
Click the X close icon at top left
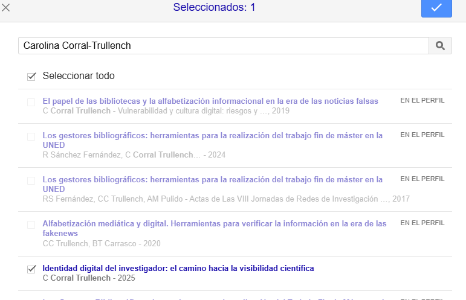point(6,8)
